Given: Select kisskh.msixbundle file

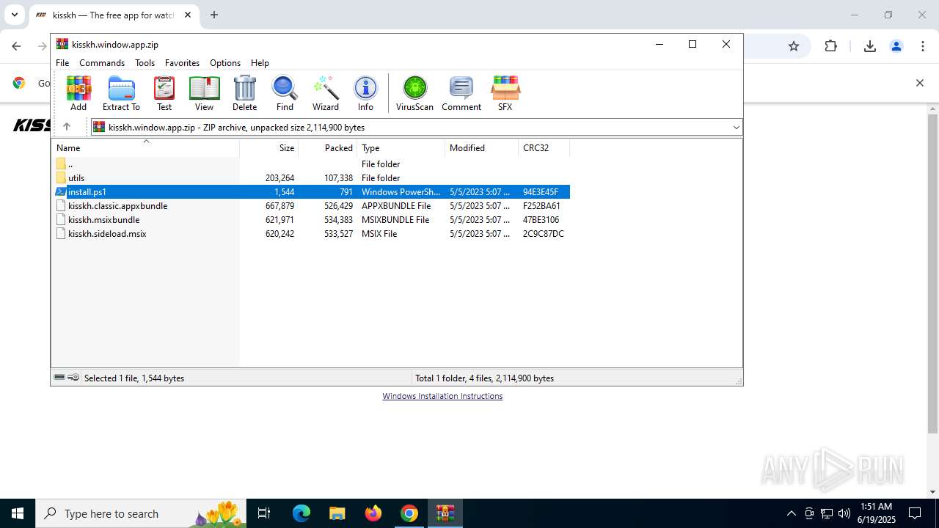Looking at the screenshot, I should click(311, 220).
